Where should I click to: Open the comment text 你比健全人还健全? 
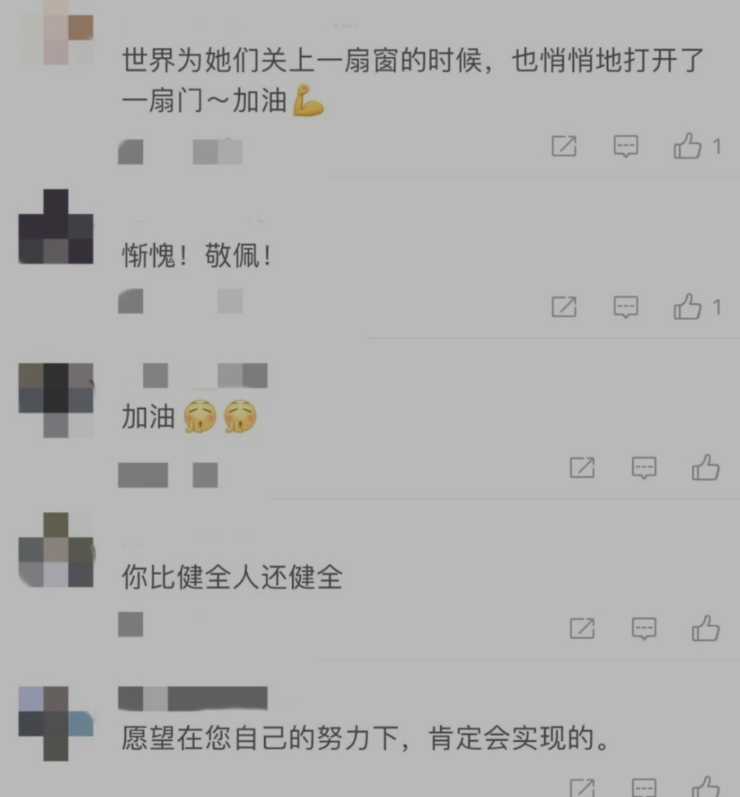(232, 577)
